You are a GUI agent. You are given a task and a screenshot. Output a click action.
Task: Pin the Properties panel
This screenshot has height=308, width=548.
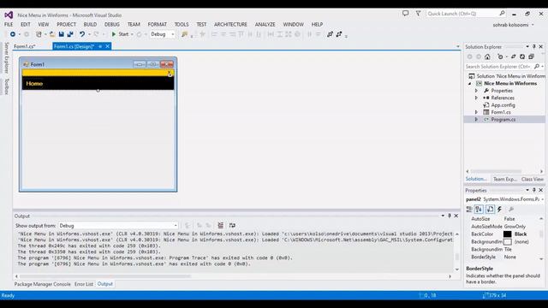(534, 190)
